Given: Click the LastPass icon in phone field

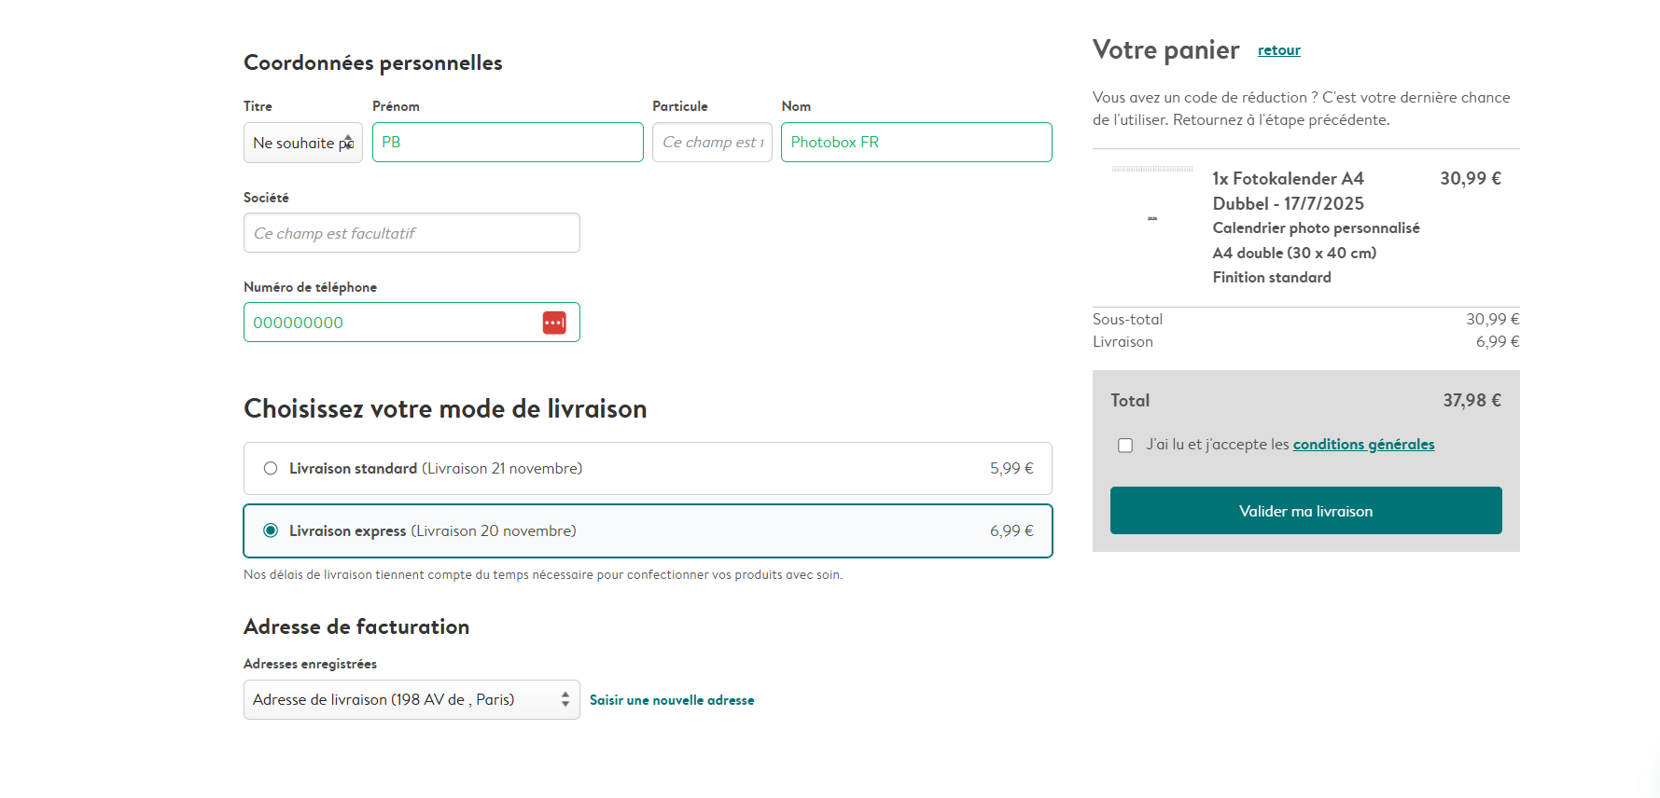Looking at the screenshot, I should pos(554,322).
